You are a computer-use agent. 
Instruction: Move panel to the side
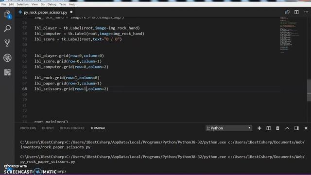pos(296,128)
